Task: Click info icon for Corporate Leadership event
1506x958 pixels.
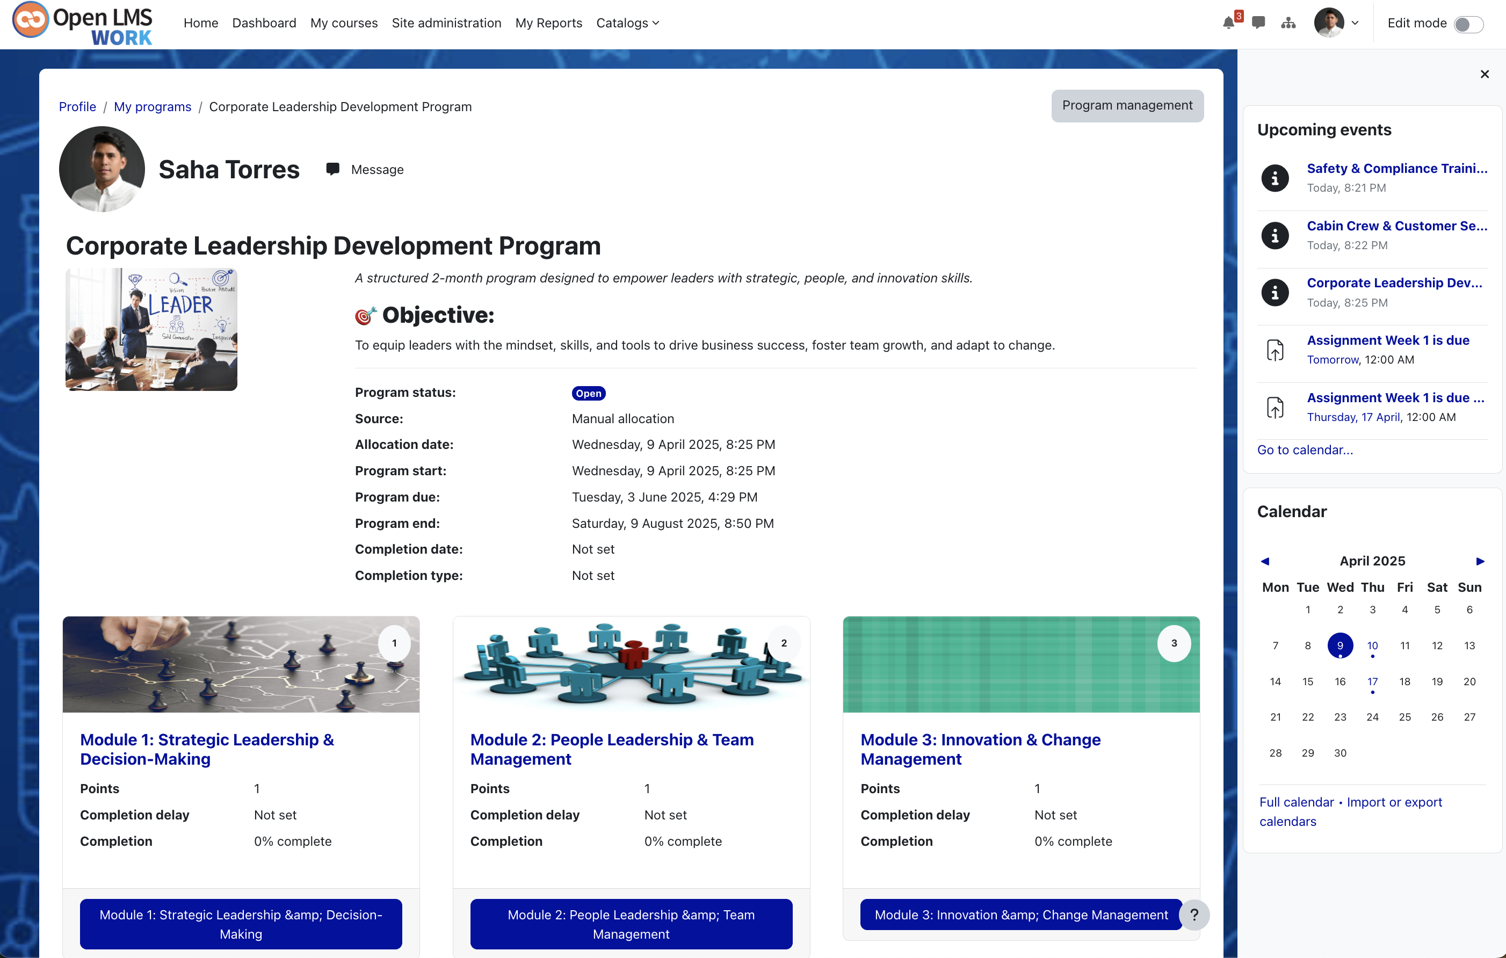Action: tap(1275, 293)
